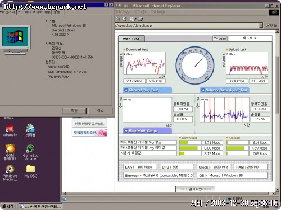Select the GameSpy Arcade desktop icon

(x=30, y=152)
